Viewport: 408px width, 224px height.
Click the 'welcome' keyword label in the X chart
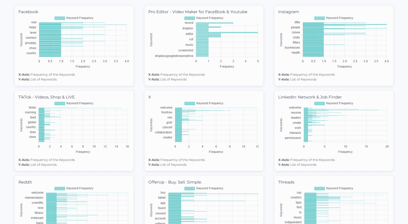[x=166, y=108]
